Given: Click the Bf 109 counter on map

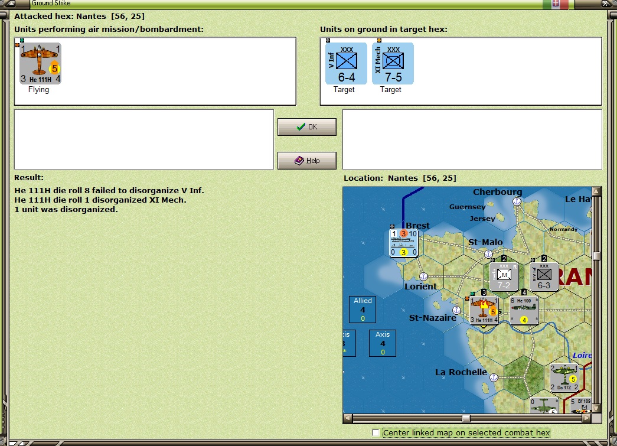Looking at the screenshot, I should tap(581, 405).
